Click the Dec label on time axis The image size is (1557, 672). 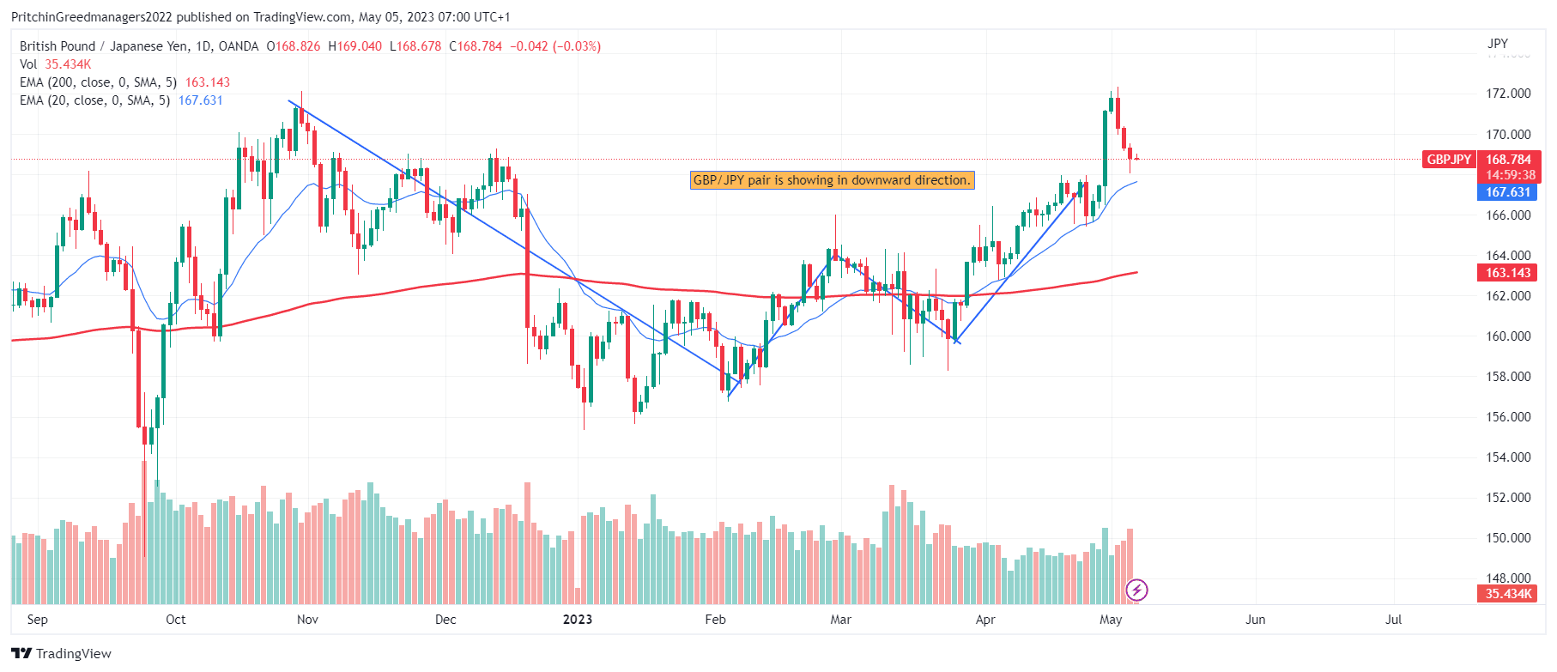tap(445, 620)
